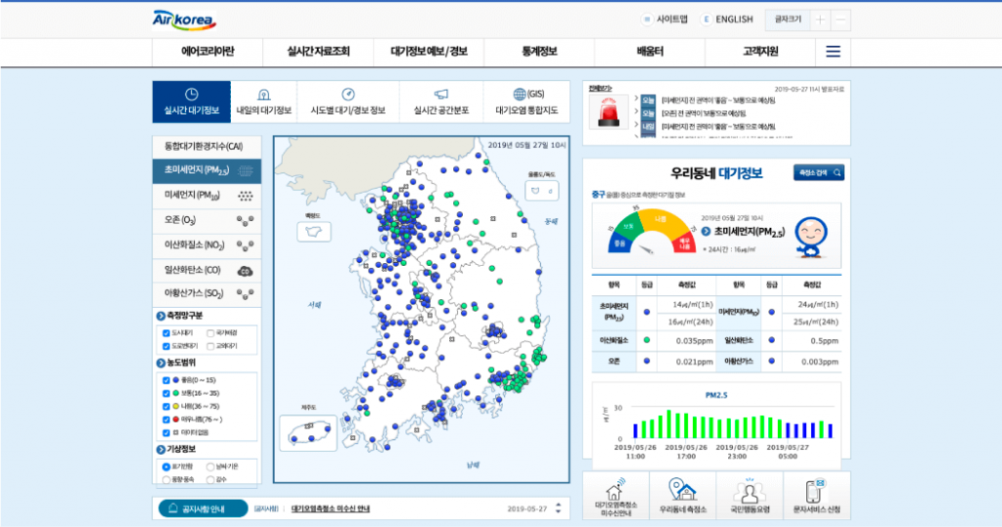1002x527 pixels.
Task: Open the 대기정보 예보/경보 menu
Action: (x=429, y=52)
